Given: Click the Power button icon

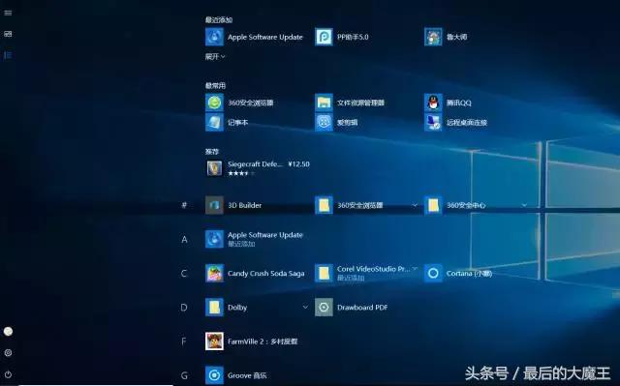Looking at the screenshot, I should point(8,374).
